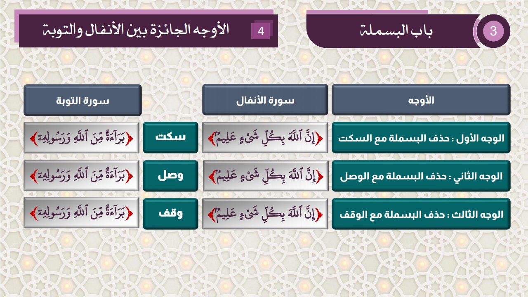
Task: Click the Anfal verse box in the السكت row
Action: [x=265, y=138]
